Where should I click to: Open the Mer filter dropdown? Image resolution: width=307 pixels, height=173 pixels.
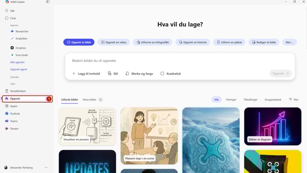coord(294,99)
